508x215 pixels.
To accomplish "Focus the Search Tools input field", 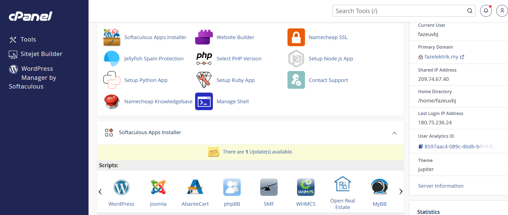I will tap(404, 11).
